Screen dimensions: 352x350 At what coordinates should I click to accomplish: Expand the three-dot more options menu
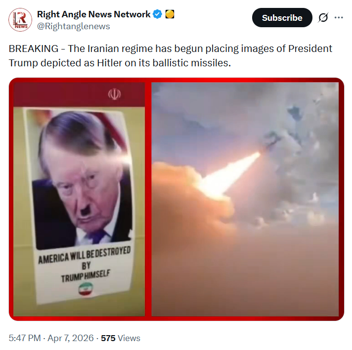point(339,17)
